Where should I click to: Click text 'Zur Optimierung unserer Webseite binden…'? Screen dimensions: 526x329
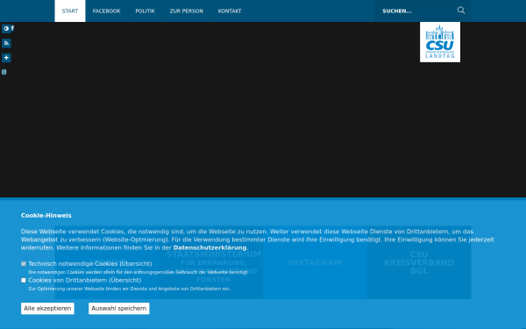[x=129, y=289]
